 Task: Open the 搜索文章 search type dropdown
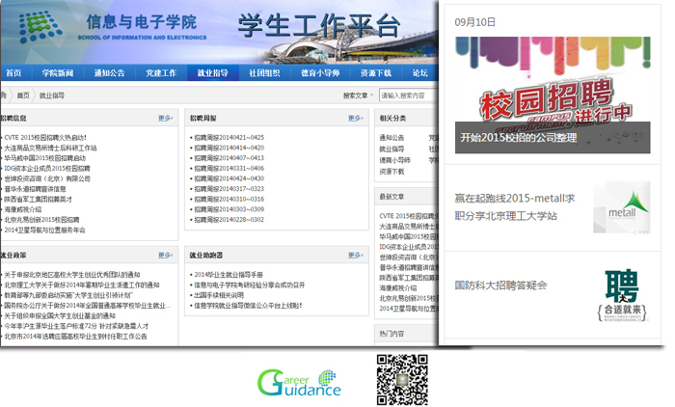356,95
